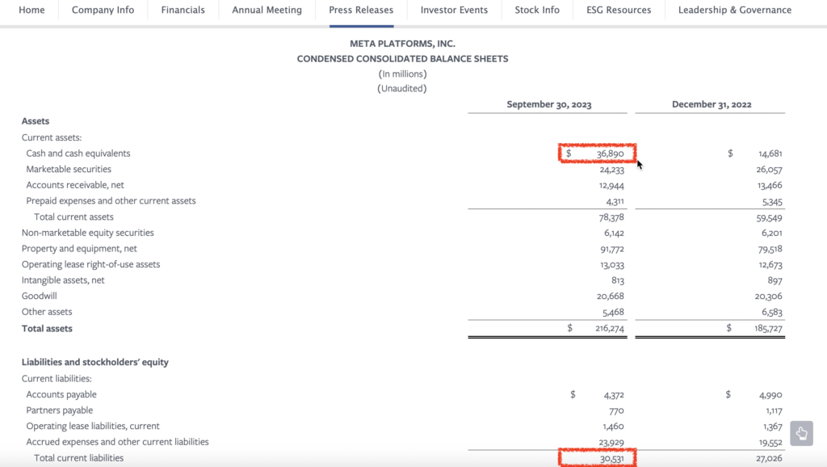This screenshot has height=467, width=827.
Task: Click non-marketable equity value "6,142"
Action: [614, 234]
